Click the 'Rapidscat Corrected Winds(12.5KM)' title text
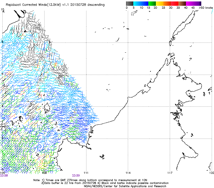Screen dimensions: 214x188 pyautogui.click(x=33, y=5)
